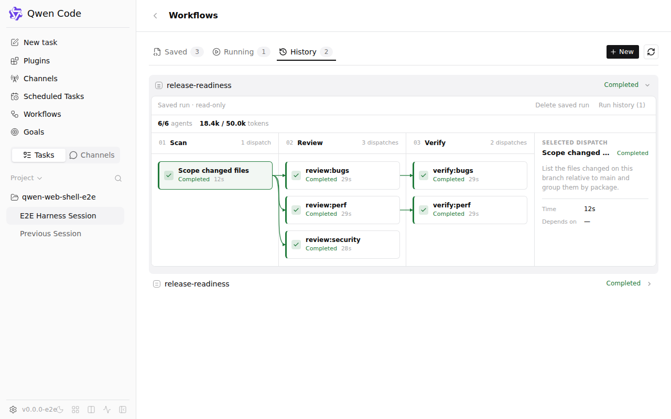
Task: Click Delete saved run
Action: pos(562,105)
